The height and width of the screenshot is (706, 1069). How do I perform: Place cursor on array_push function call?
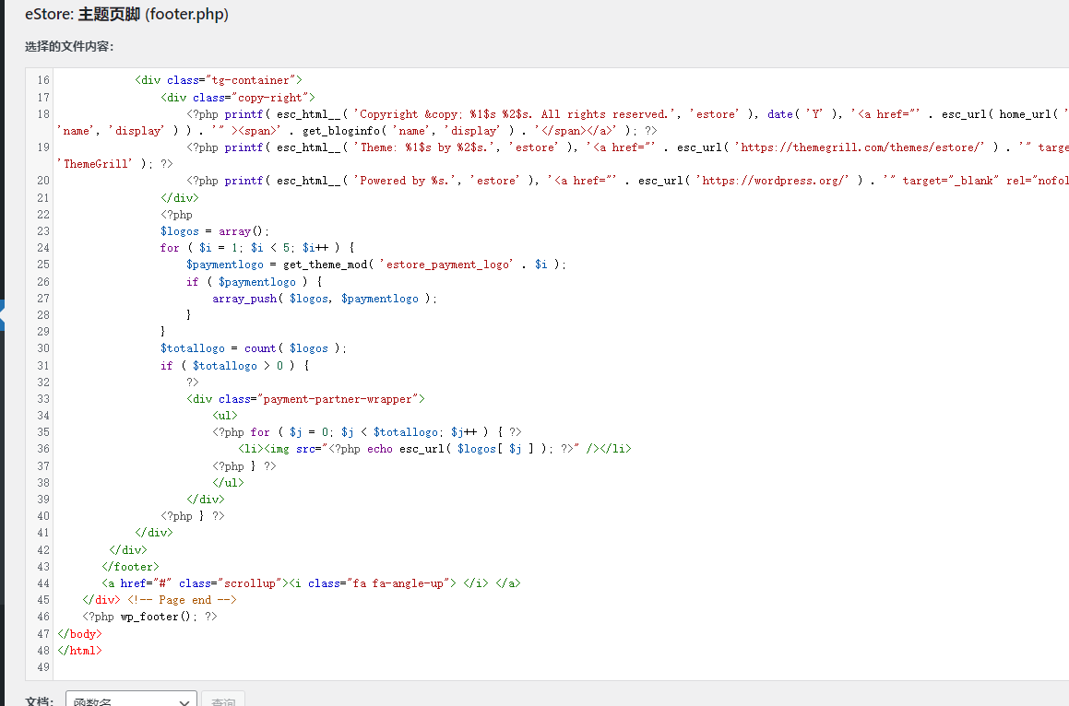tap(244, 299)
